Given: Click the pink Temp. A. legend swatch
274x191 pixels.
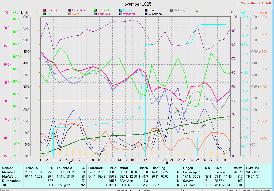Looking at the screenshot, I should [x=44, y=10].
